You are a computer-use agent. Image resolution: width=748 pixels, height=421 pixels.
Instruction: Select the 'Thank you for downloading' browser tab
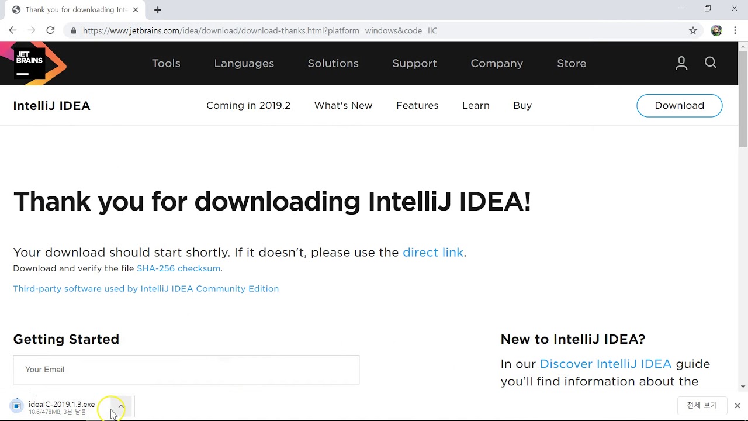(x=74, y=10)
